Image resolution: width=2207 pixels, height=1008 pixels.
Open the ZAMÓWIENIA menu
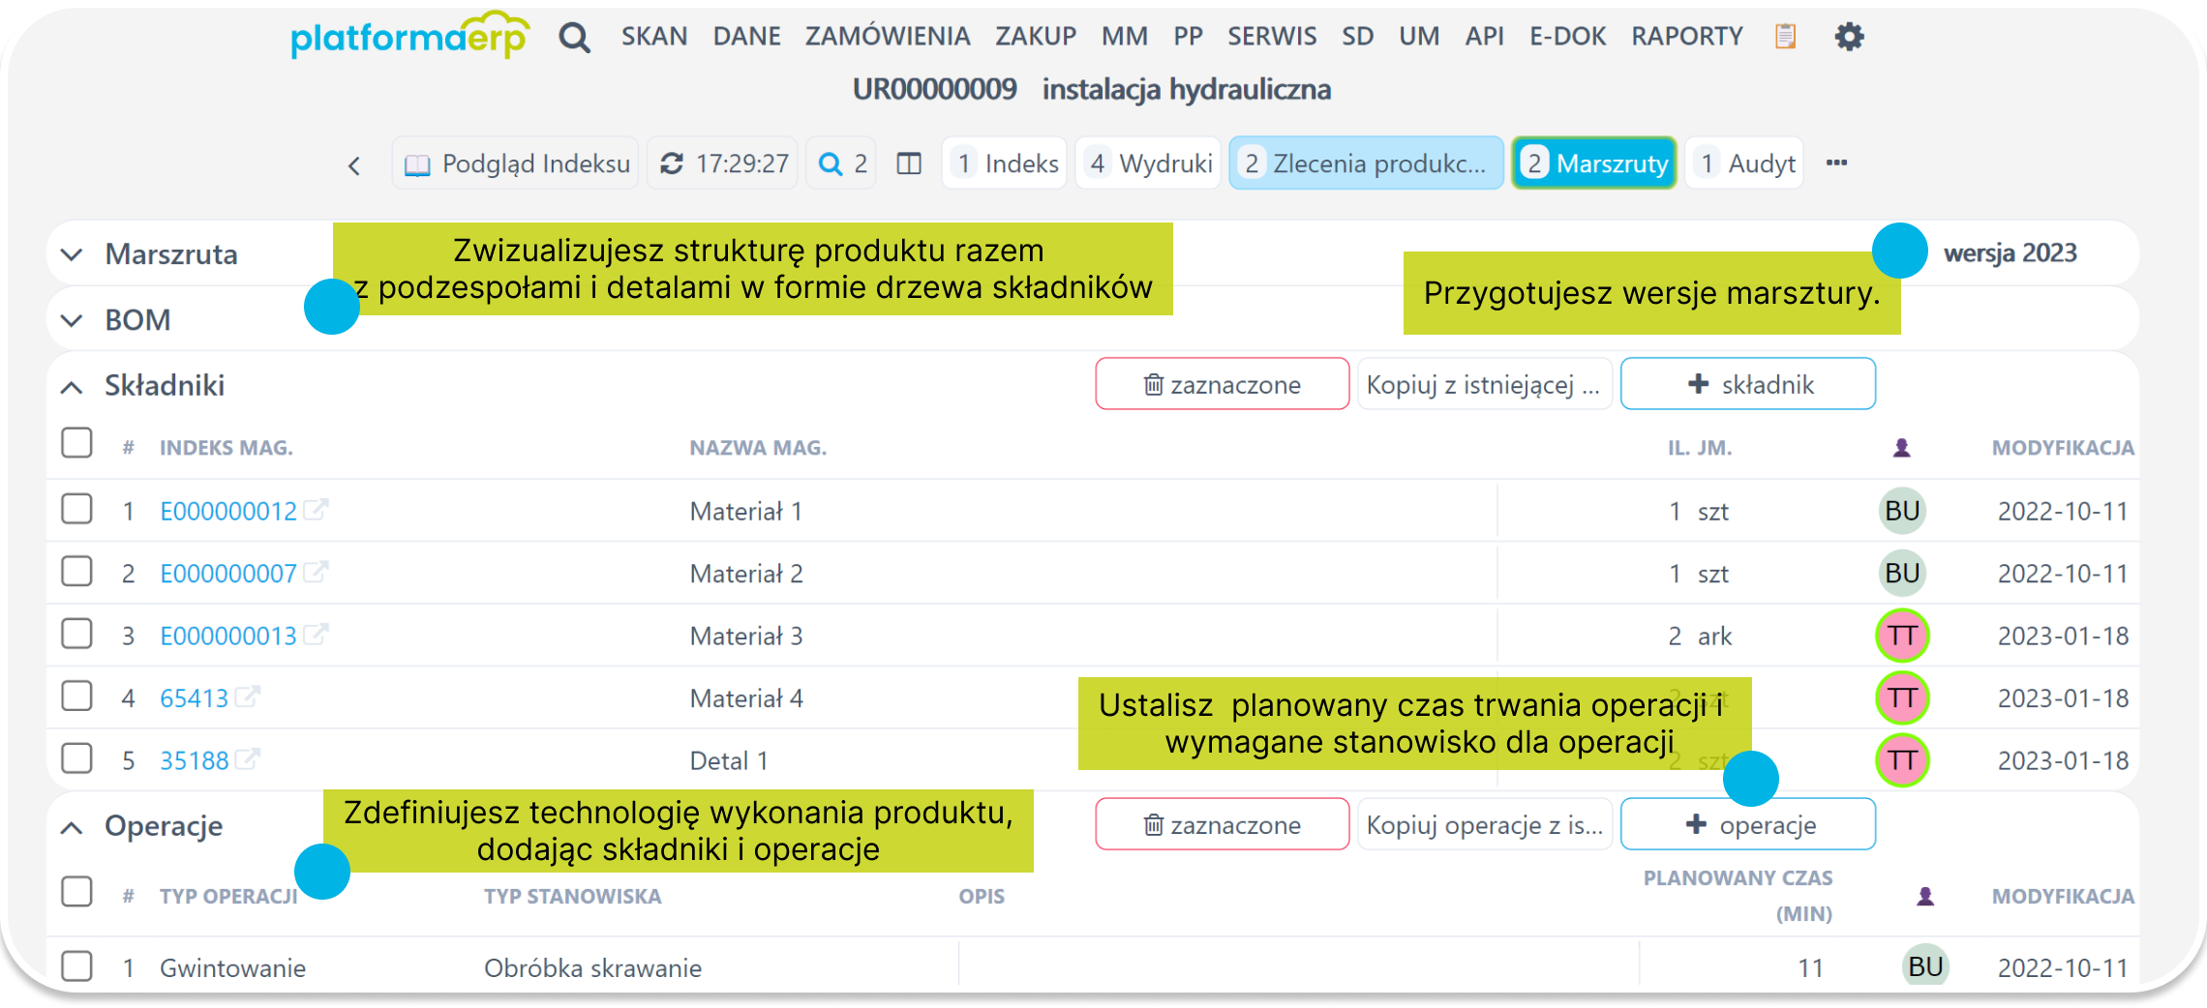coord(887,37)
